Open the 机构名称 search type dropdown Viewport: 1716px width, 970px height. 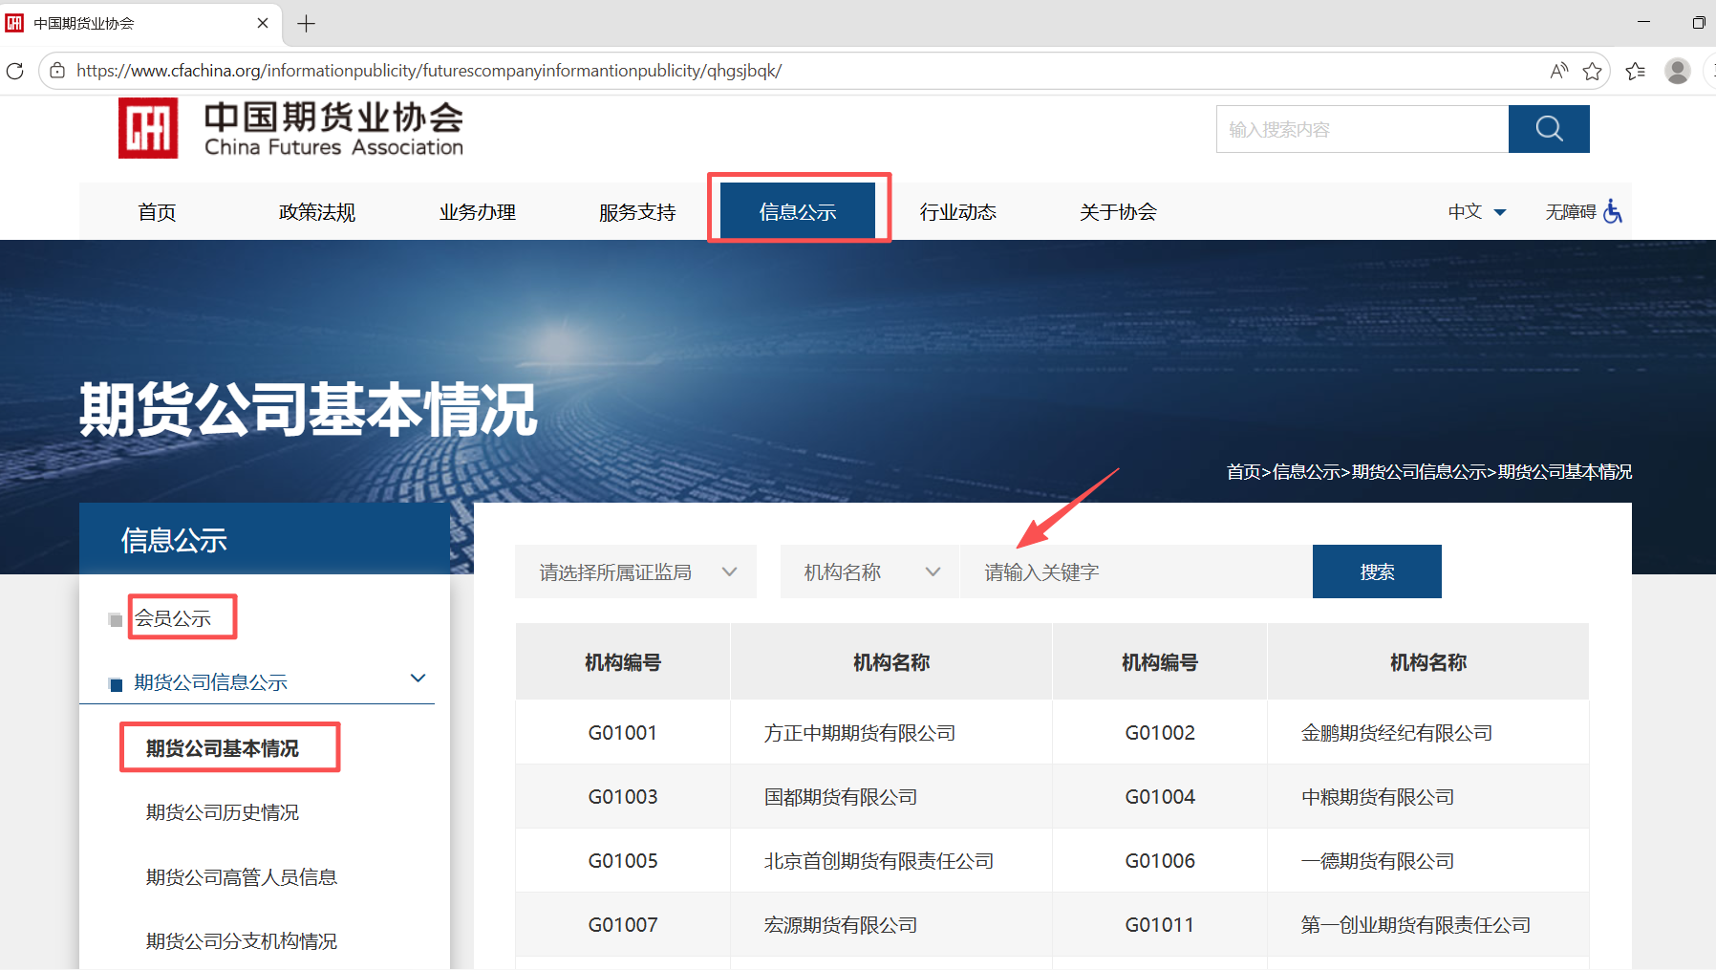click(x=869, y=571)
